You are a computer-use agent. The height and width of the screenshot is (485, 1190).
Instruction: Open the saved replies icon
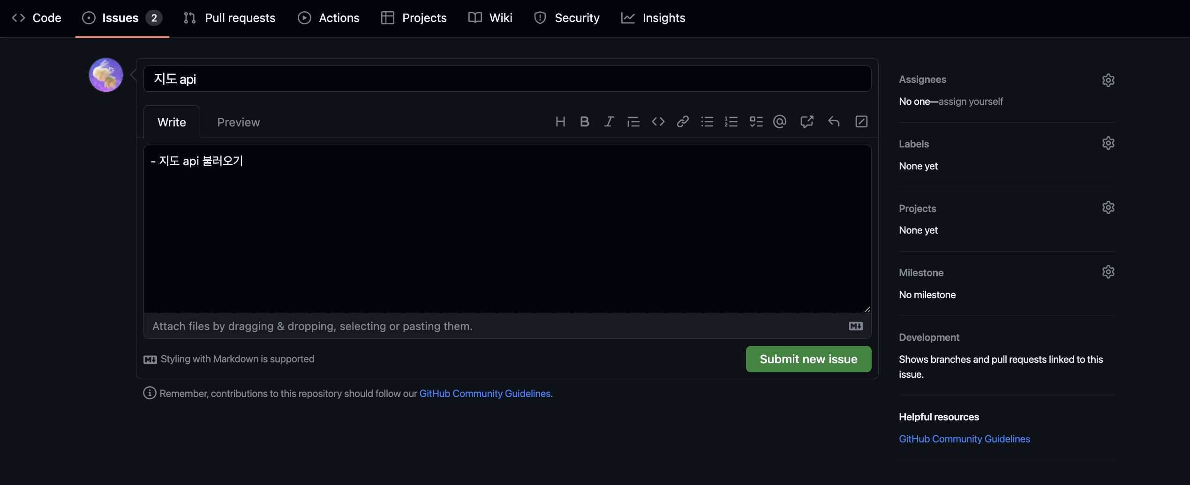pyautogui.click(x=834, y=122)
